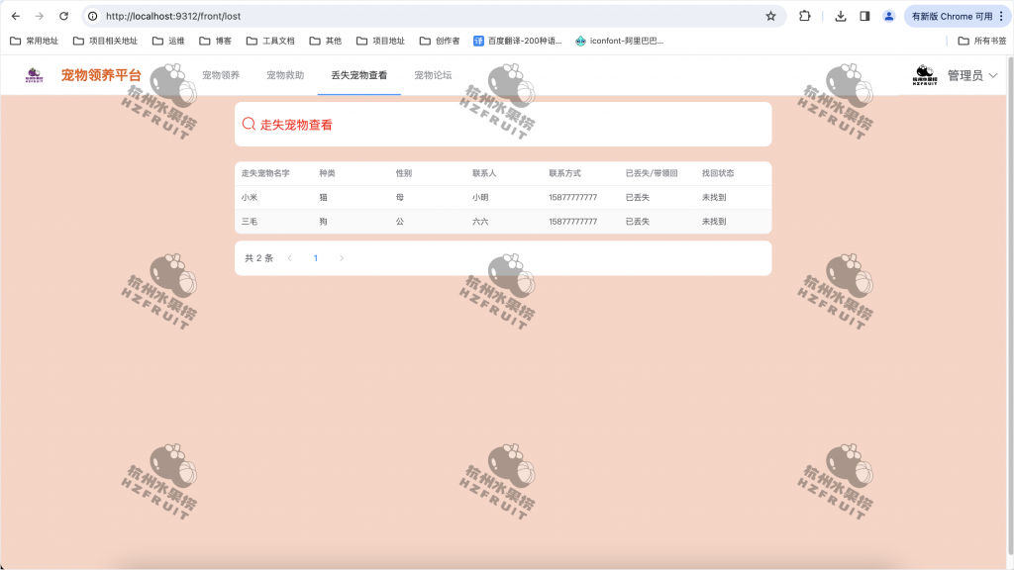Go to next page with pagination arrow
This screenshot has height=570, width=1014.
pyautogui.click(x=342, y=257)
